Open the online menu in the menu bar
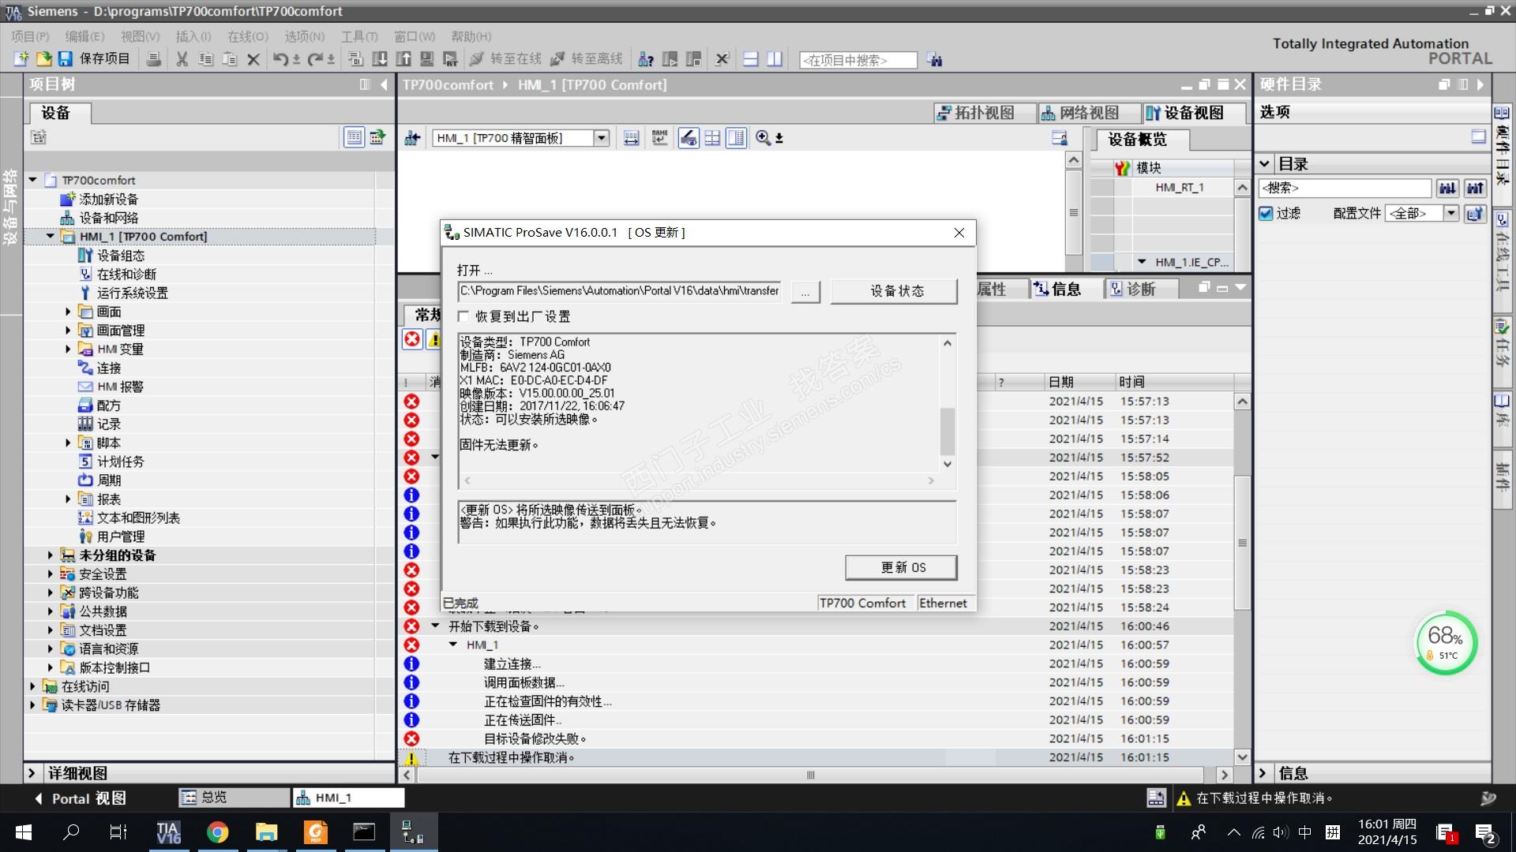1516x852 pixels. tap(247, 36)
